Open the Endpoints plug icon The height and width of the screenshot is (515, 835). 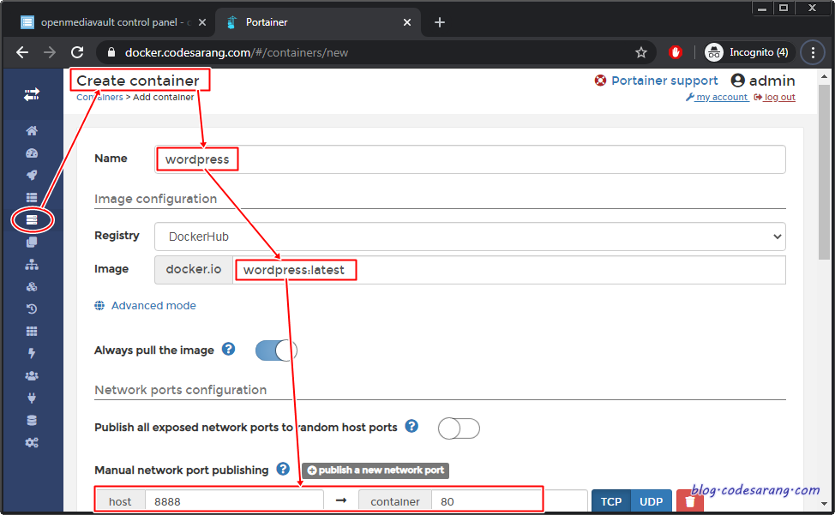[x=32, y=398]
